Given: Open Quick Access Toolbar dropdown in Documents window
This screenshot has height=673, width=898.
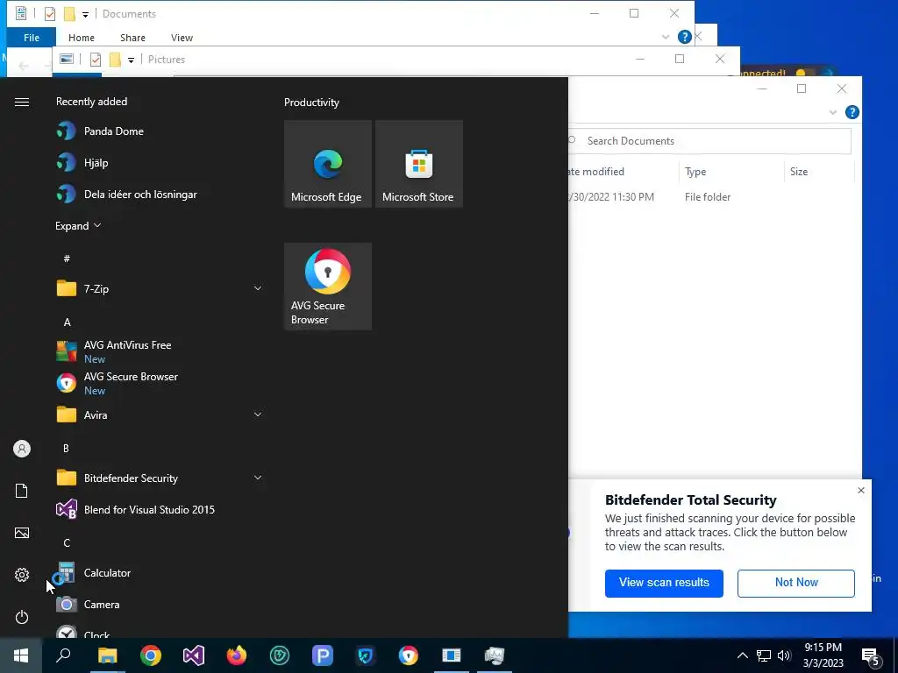Looking at the screenshot, I should (85, 14).
